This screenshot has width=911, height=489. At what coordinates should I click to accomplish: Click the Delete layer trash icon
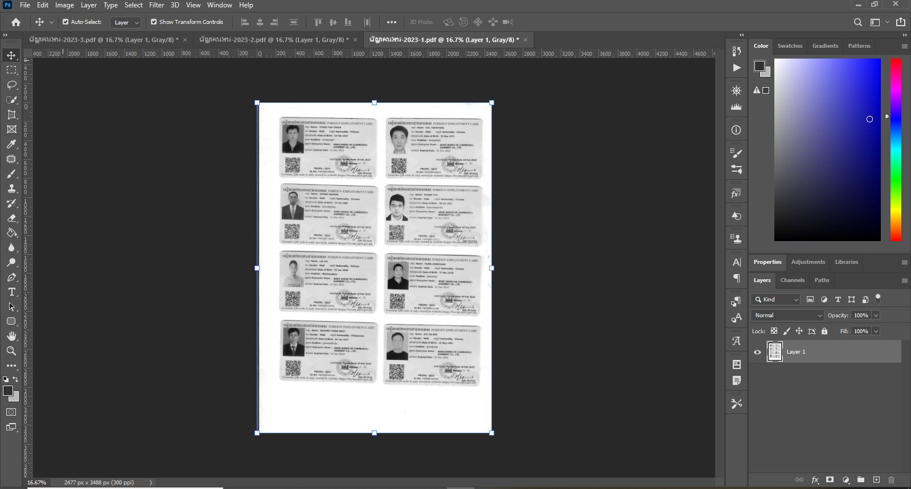click(x=892, y=480)
